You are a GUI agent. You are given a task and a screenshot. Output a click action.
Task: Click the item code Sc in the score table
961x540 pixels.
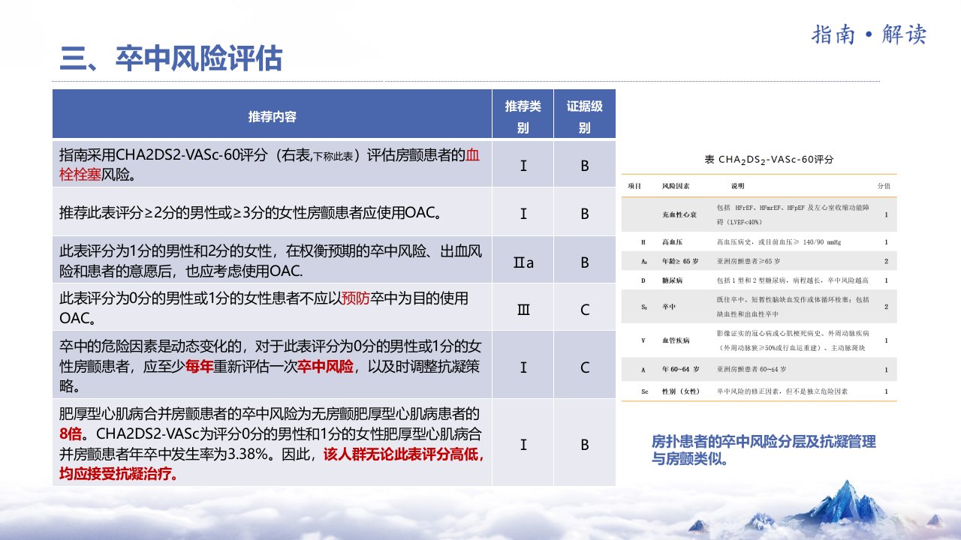click(644, 391)
